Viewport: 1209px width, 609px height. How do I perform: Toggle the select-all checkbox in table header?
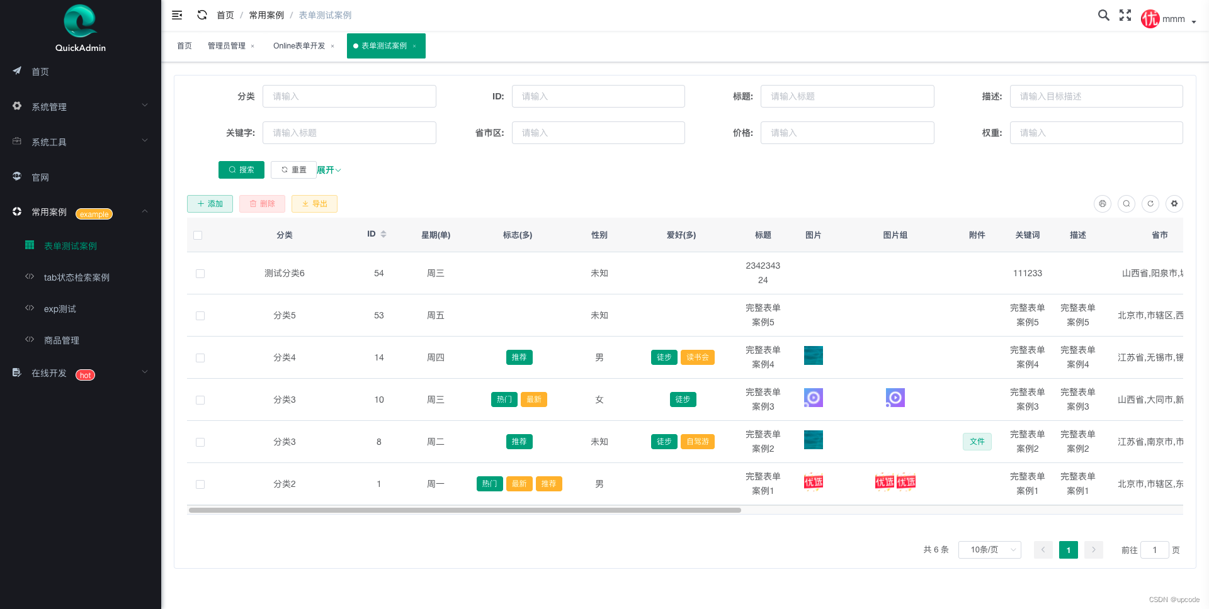point(198,235)
